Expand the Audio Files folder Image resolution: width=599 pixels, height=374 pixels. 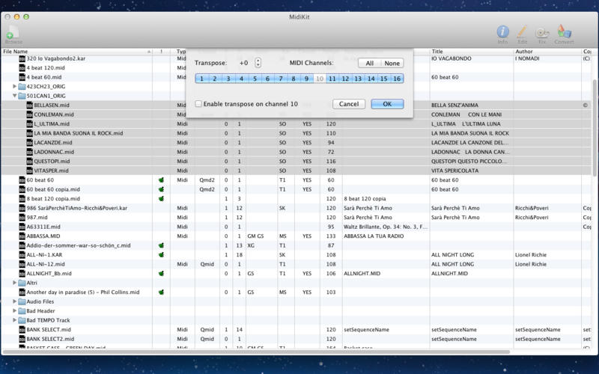coord(15,301)
